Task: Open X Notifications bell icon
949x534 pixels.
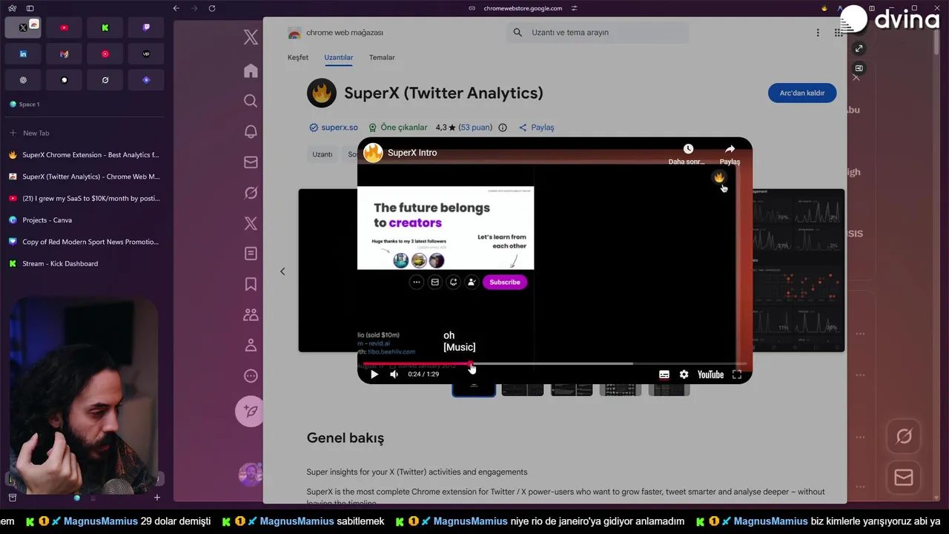Action: point(251,132)
